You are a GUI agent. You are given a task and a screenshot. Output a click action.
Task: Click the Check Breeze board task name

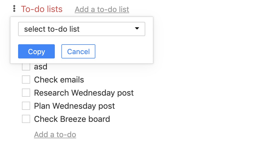tap(72, 119)
